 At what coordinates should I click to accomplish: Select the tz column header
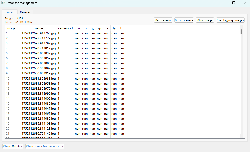coord(121,28)
